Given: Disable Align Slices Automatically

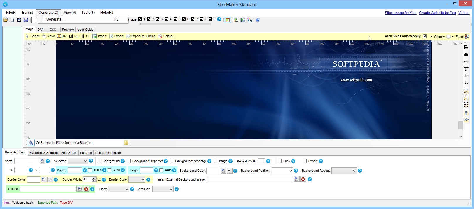Looking at the screenshot, I should pos(425,36).
